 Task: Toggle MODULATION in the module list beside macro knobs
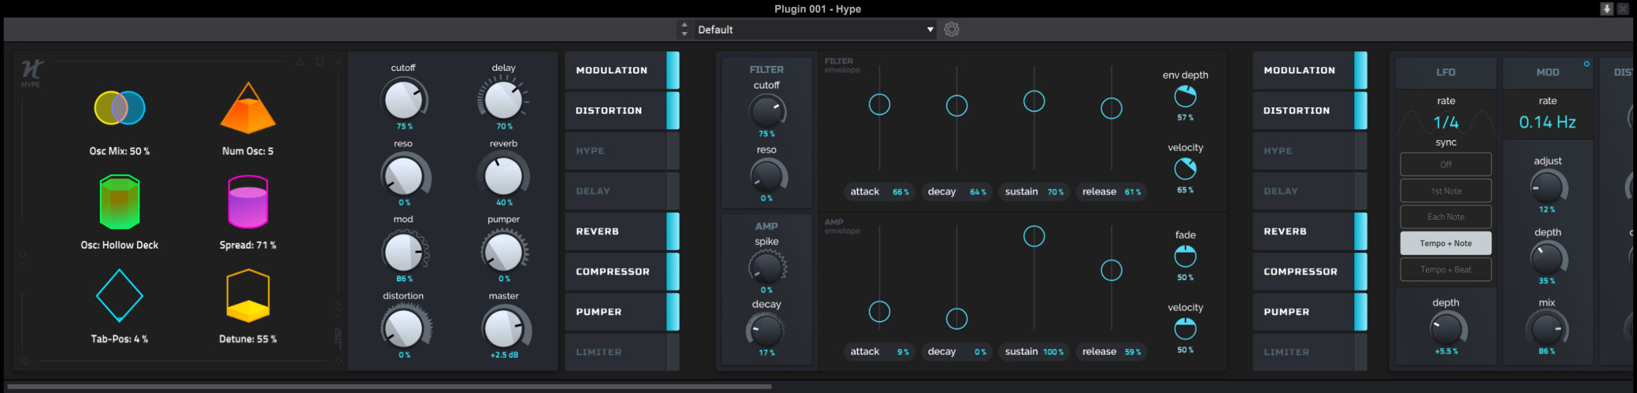pyautogui.click(x=622, y=70)
